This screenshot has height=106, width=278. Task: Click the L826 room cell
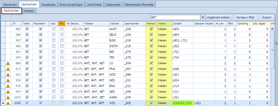coord(183,69)
